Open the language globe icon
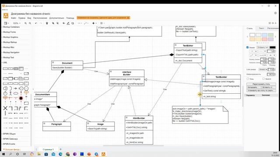280x157 pixels. tap(276, 13)
